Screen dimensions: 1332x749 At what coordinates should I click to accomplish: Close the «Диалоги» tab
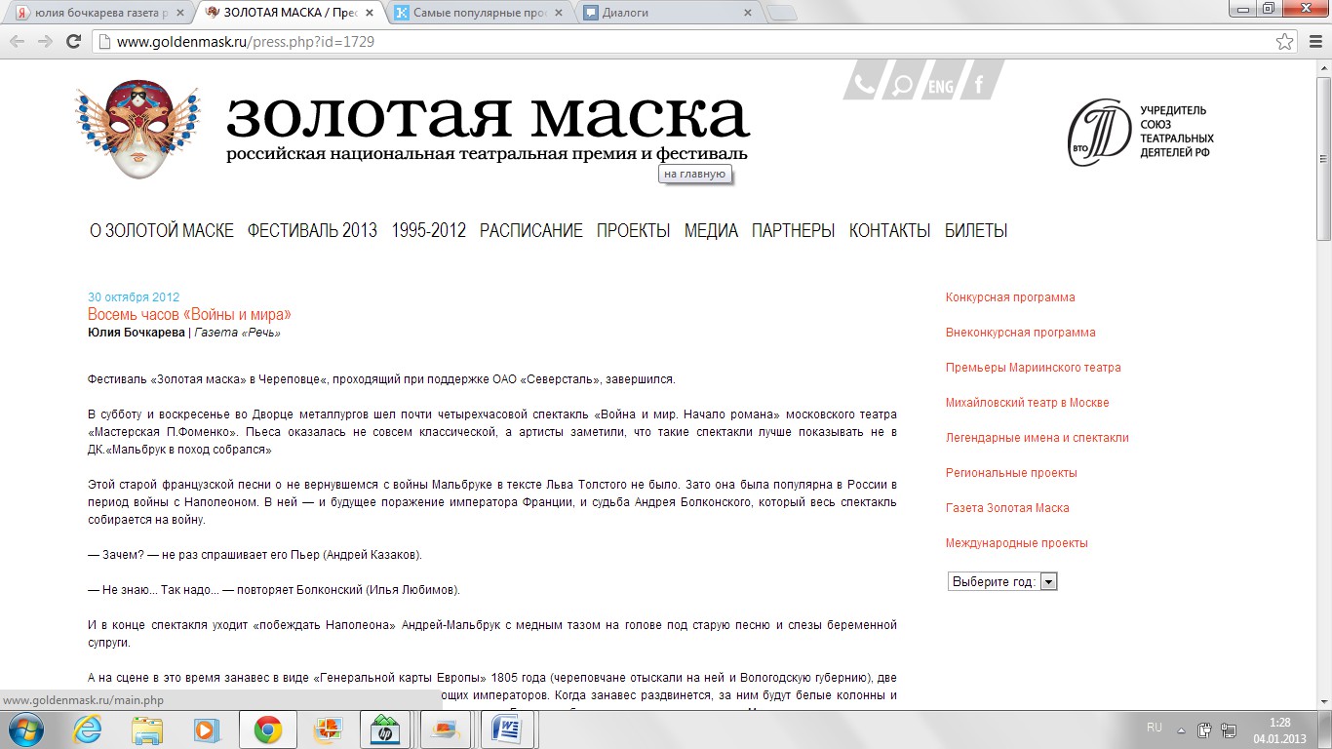click(748, 13)
